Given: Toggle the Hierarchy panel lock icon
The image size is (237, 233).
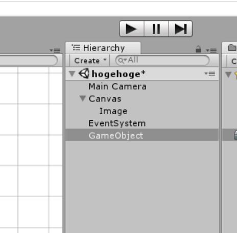Looking at the screenshot, I should pyautogui.click(x=198, y=50).
